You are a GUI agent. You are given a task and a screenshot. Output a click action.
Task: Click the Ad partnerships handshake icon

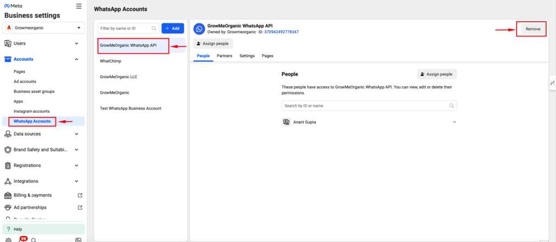[x=8, y=207]
